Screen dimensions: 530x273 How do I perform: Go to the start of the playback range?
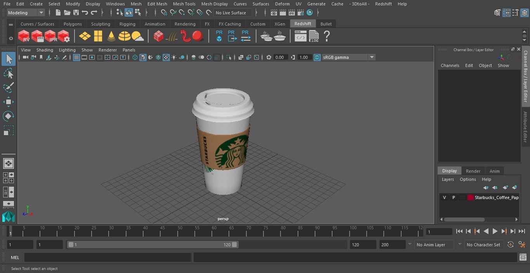pos(459,231)
